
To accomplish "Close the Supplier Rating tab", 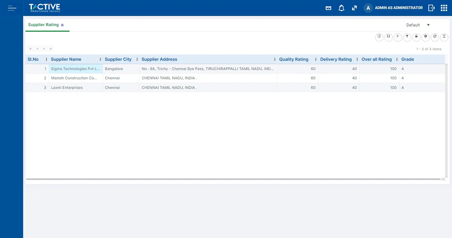I will click(x=62, y=25).
